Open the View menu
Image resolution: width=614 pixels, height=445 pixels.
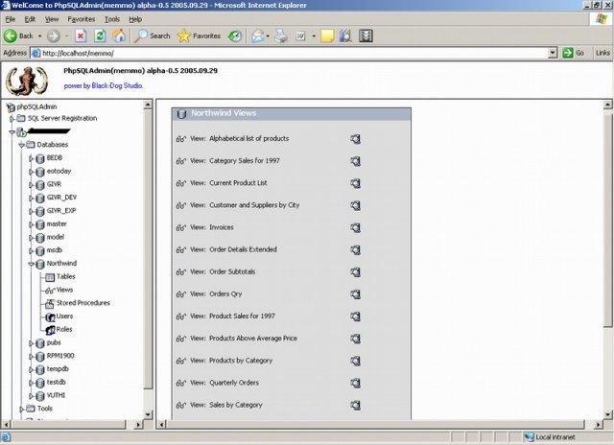(51, 19)
